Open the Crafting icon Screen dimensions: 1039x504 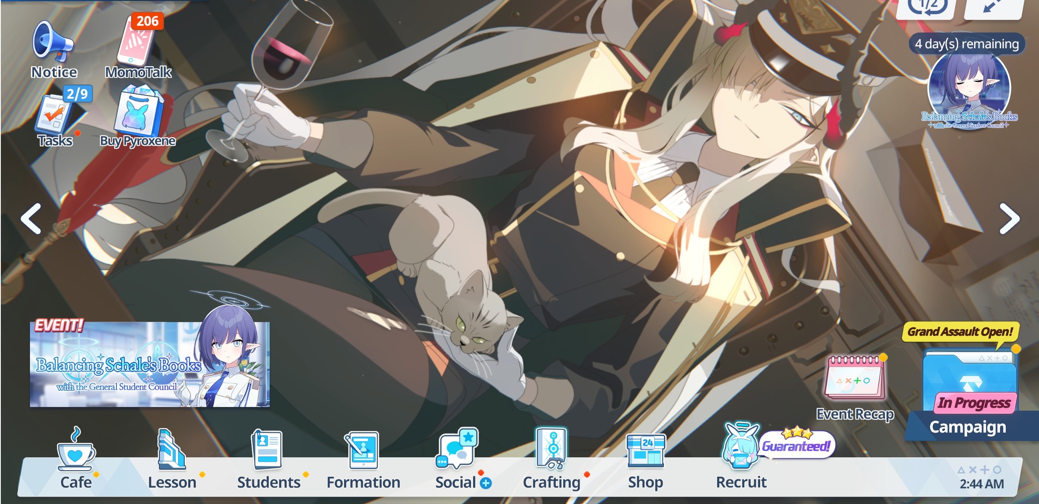(x=551, y=448)
